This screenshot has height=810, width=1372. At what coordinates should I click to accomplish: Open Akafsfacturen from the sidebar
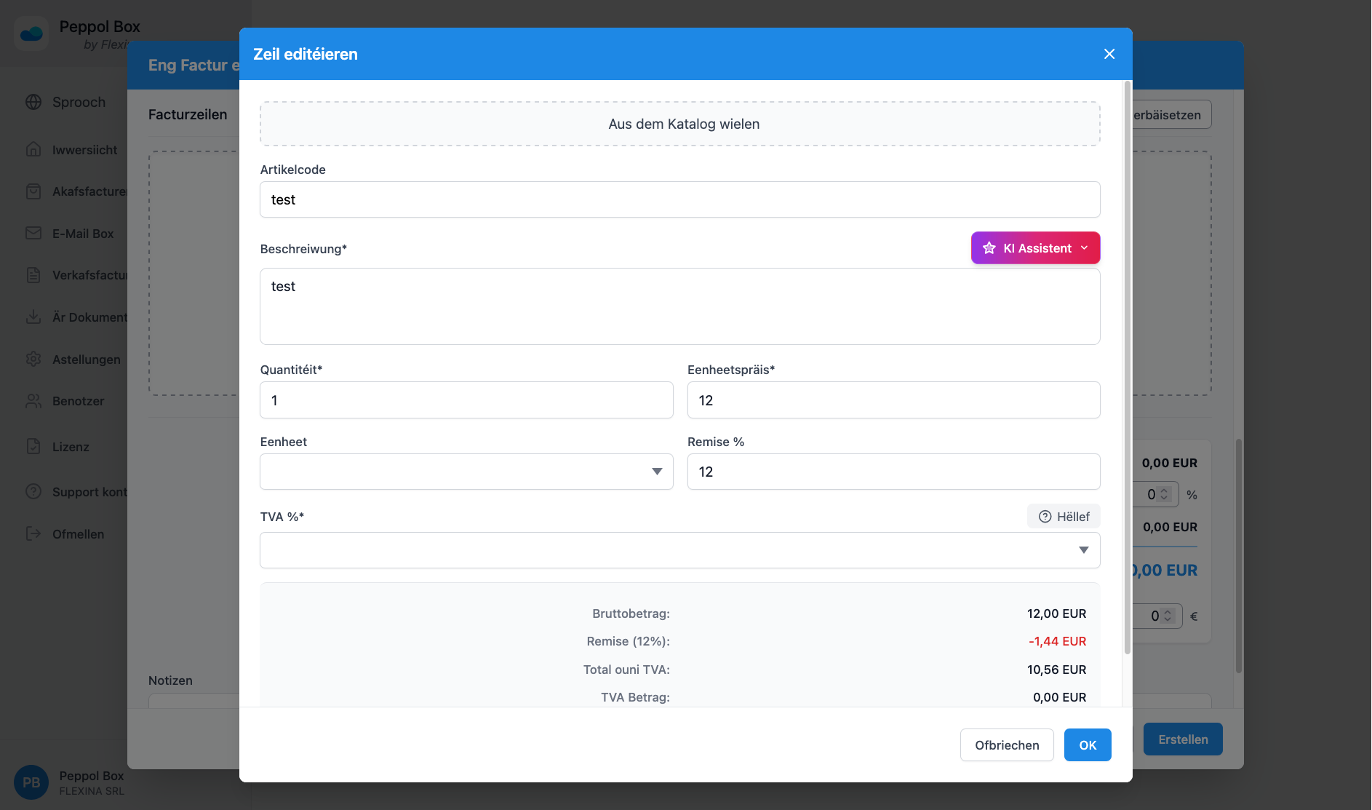point(88,191)
